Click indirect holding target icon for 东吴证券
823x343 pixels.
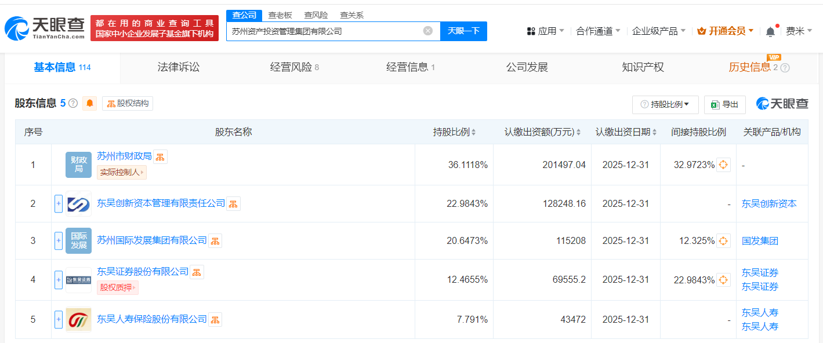pos(723,280)
